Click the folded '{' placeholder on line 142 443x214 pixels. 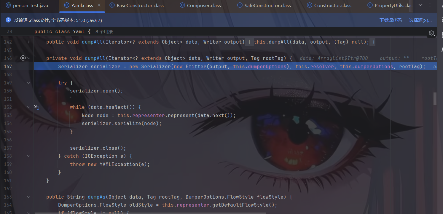(249, 42)
